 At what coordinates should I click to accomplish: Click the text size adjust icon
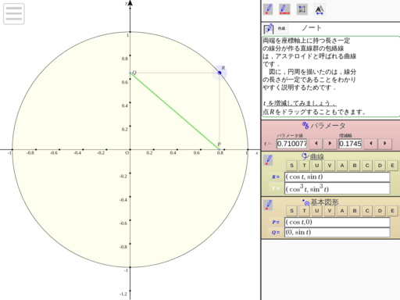pyautogui.click(x=320, y=9)
